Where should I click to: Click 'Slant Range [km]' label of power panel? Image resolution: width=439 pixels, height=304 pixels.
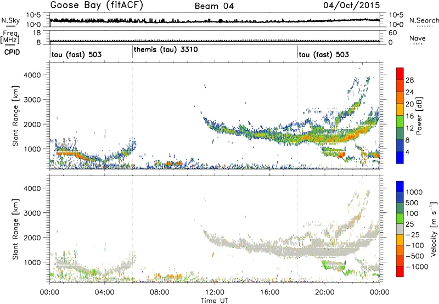15,116
